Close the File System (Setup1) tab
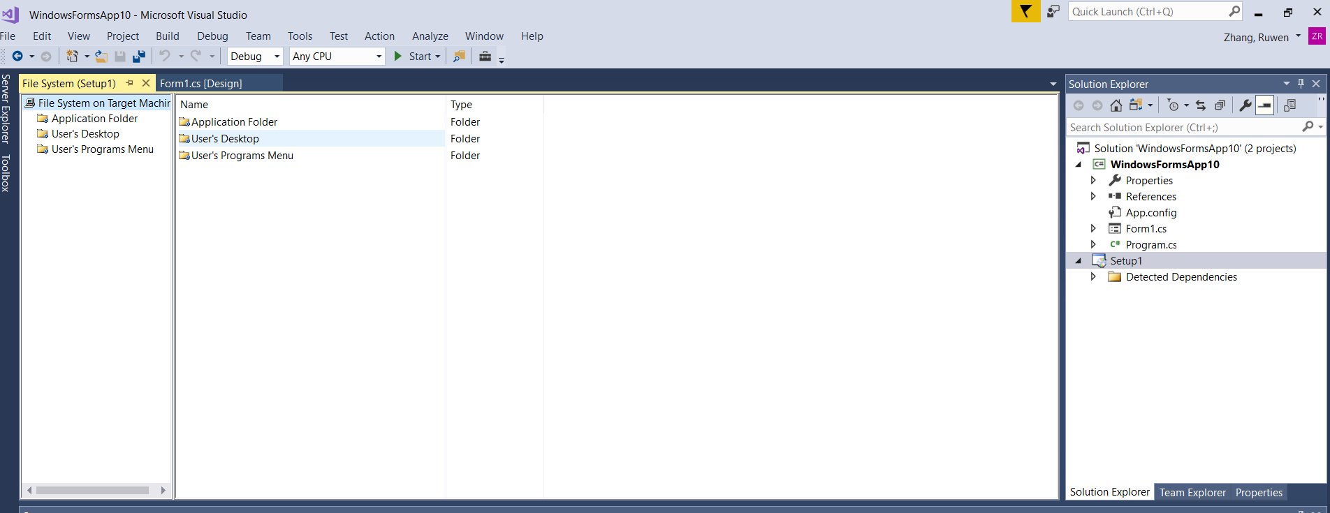1330x513 pixels. tap(146, 83)
